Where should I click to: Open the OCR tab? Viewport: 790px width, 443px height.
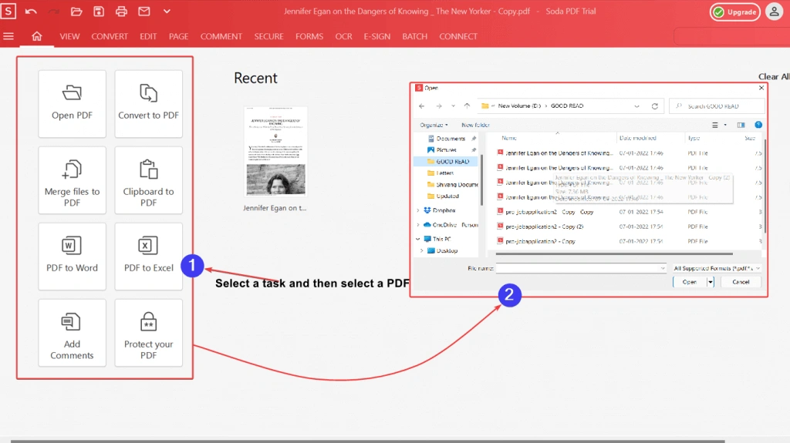pyautogui.click(x=343, y=36)
